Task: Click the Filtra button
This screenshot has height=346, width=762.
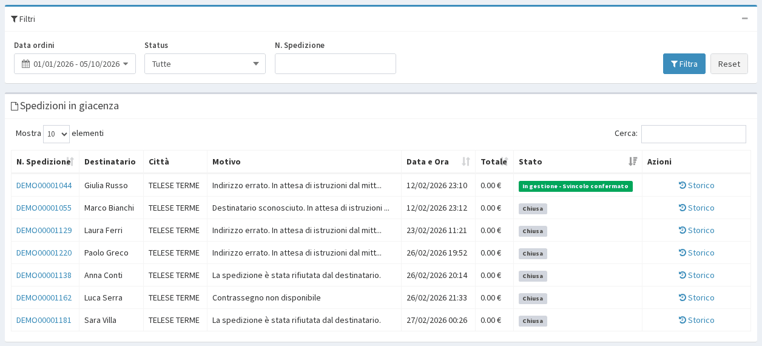Action: click(x=684, y=64)
